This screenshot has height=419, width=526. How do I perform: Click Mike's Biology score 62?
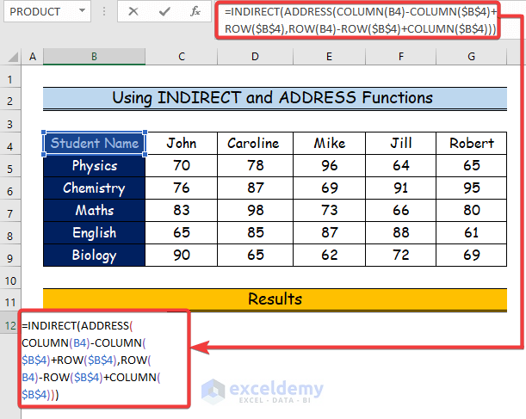coord(329,255)
